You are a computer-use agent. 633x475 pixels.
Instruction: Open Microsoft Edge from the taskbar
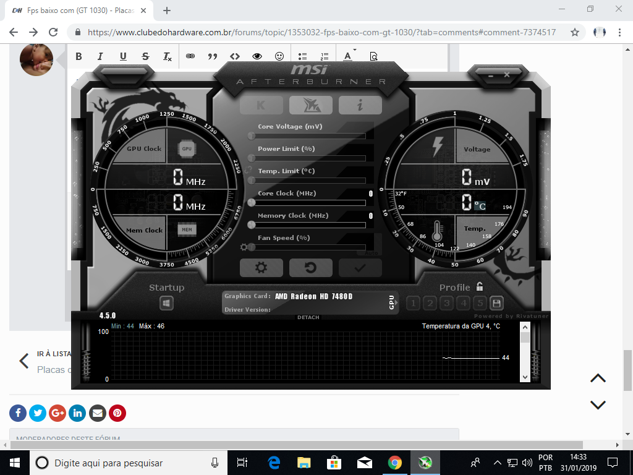(274, 463)
